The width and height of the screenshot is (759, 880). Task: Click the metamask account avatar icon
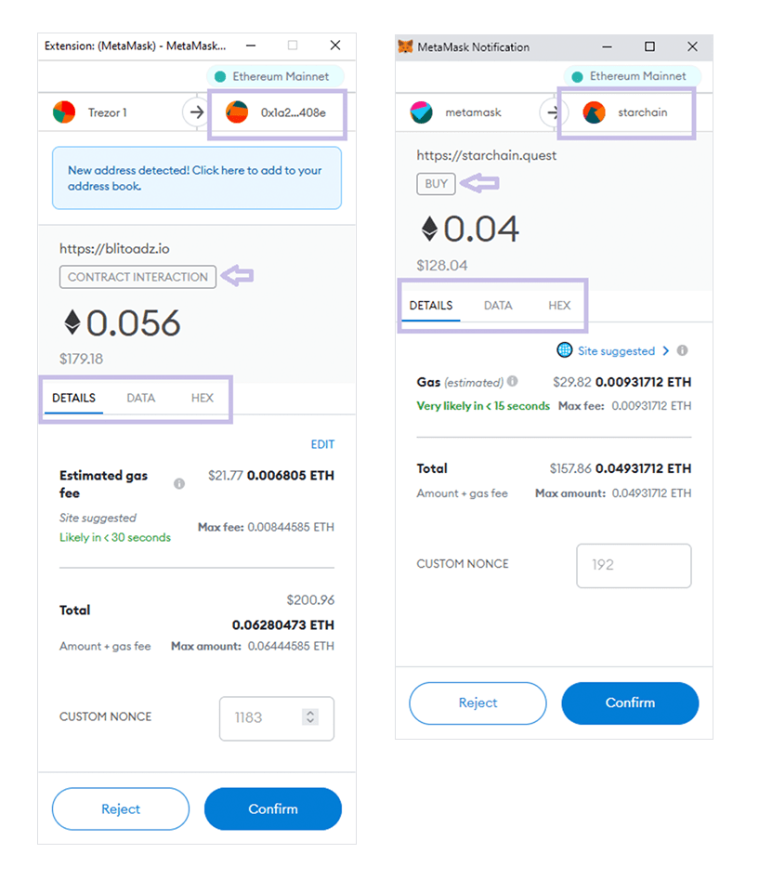click(421, 112)
